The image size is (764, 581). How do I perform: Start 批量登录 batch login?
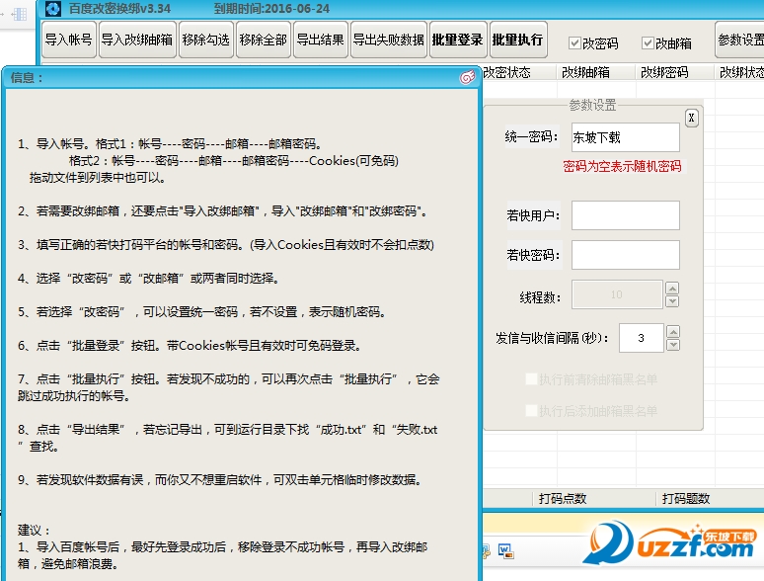[x=458, y=40]
